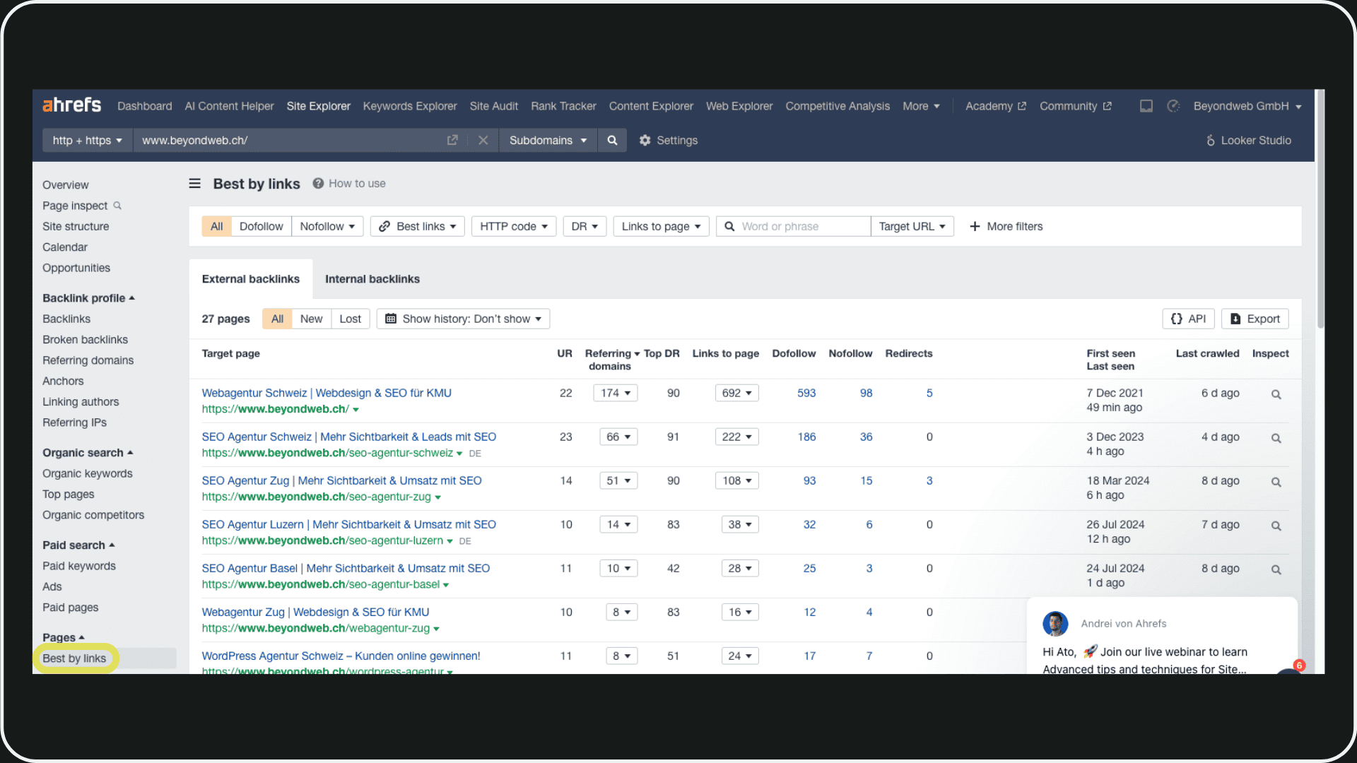Open Broken backlinks in sidebar
1357x763 pixels.
[x=85, y=340]
